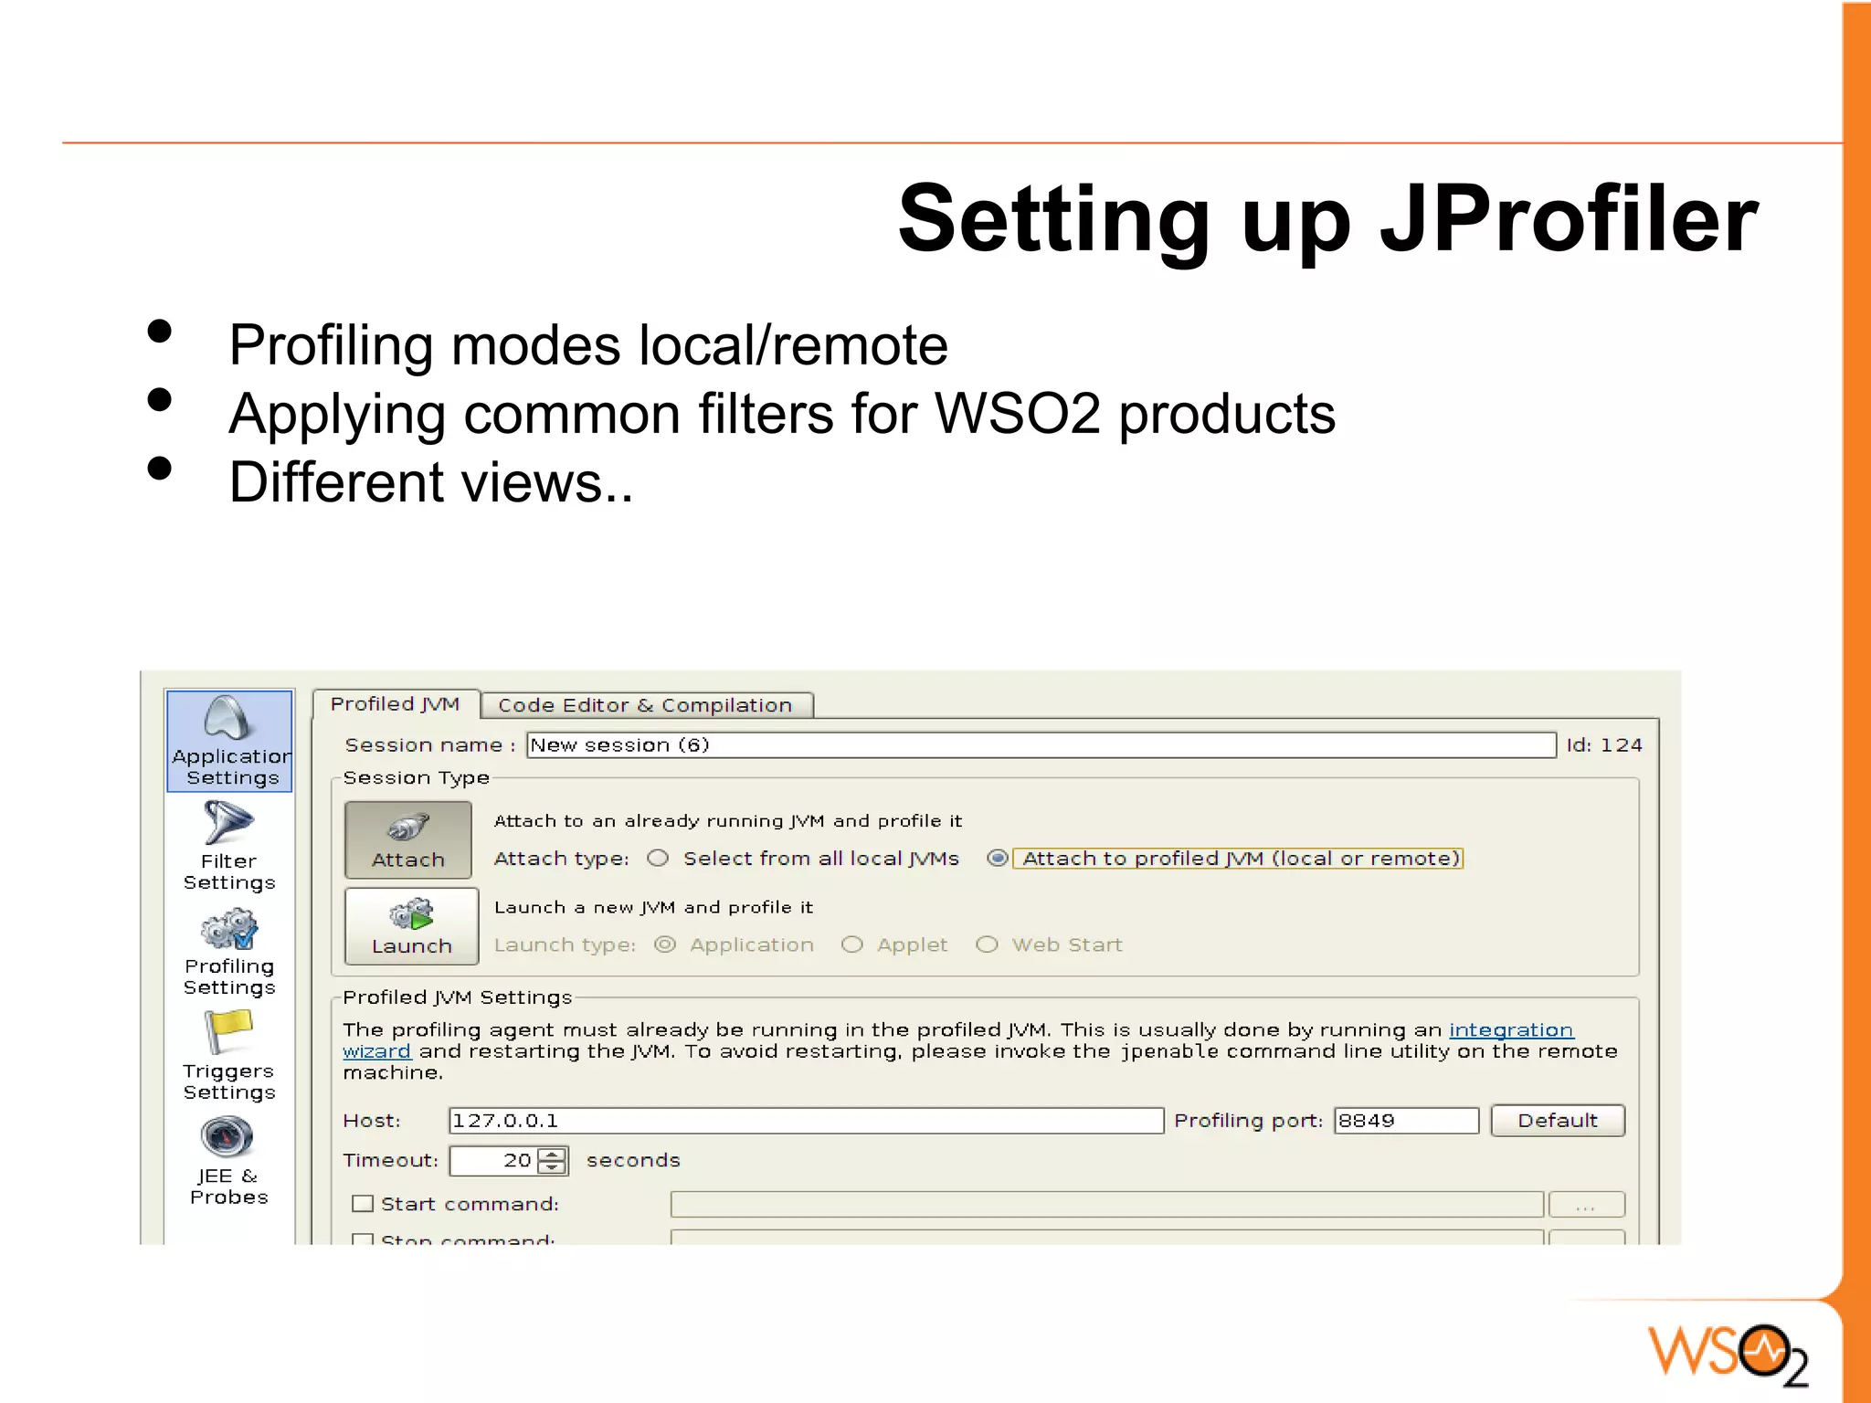Click the 'Id: 124' label
The image size is (1871, 1403).
pyautogui.click(x=1604, y=745)
